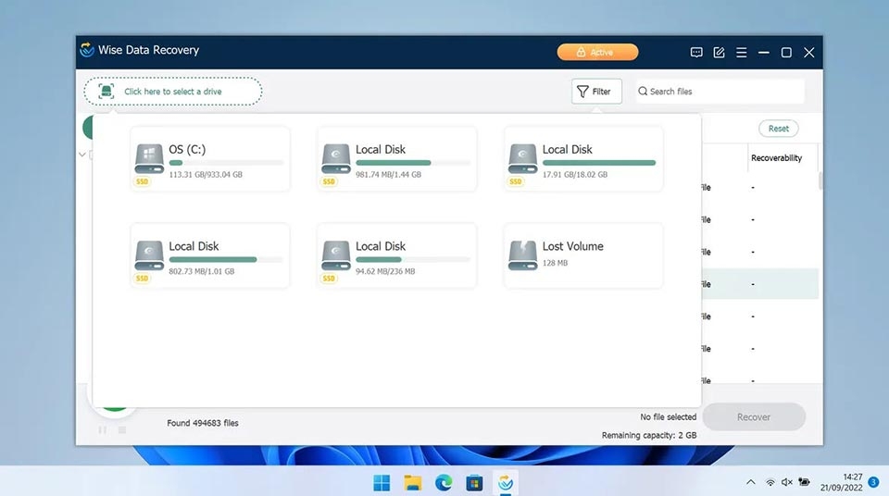Screen dimensions: 889x496
Task: Open the Windows Start menu
Action: [382, 483]
